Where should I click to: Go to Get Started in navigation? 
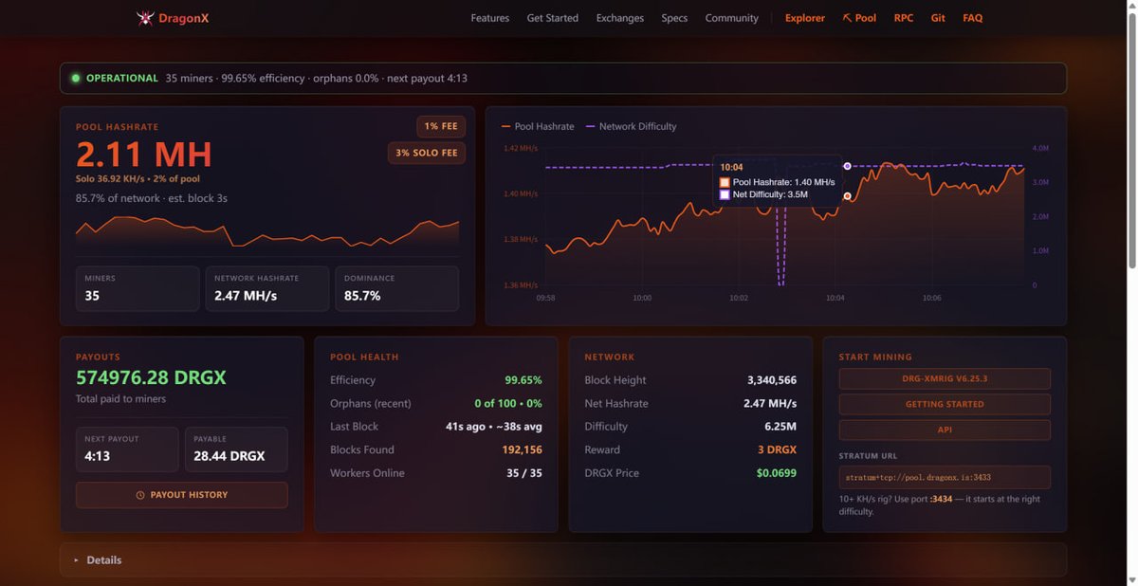click(x=553, y=18)
